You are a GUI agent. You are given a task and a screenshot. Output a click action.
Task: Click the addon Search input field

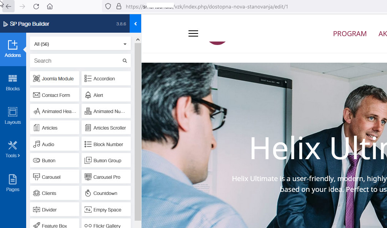[77, 61]
